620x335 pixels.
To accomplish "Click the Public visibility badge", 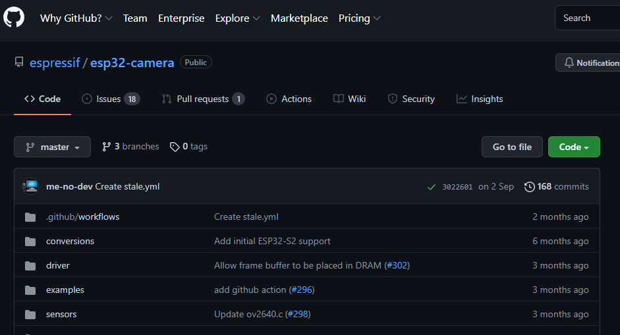I will [x=196, y=63].
